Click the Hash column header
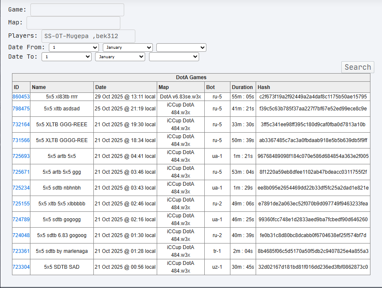Image resolution: width=382 pixels, height=288 pixels. (x=313, y=87)
